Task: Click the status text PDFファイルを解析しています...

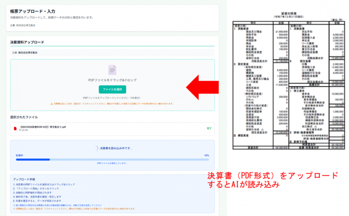Action: [112, 163]
